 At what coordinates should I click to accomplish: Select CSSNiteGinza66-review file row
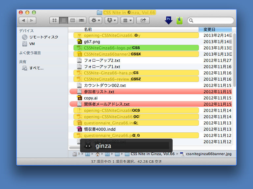coord(136,79)
